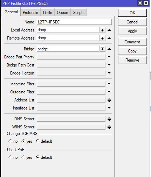151x177 pixels.
Task: Add a Comment to the profile
Action: (x=132, y=42)
